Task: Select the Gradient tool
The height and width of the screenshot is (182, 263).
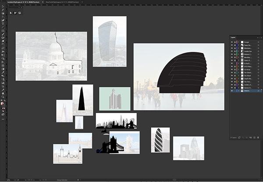Action: (x=3, y=69)
